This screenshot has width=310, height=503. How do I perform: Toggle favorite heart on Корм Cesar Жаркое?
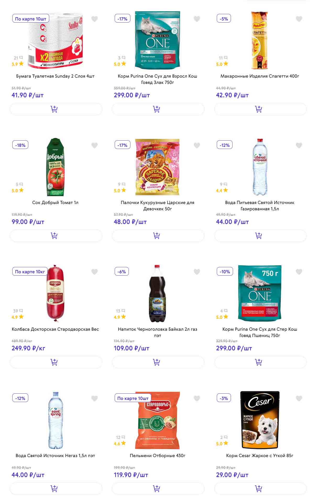point(299,398)
